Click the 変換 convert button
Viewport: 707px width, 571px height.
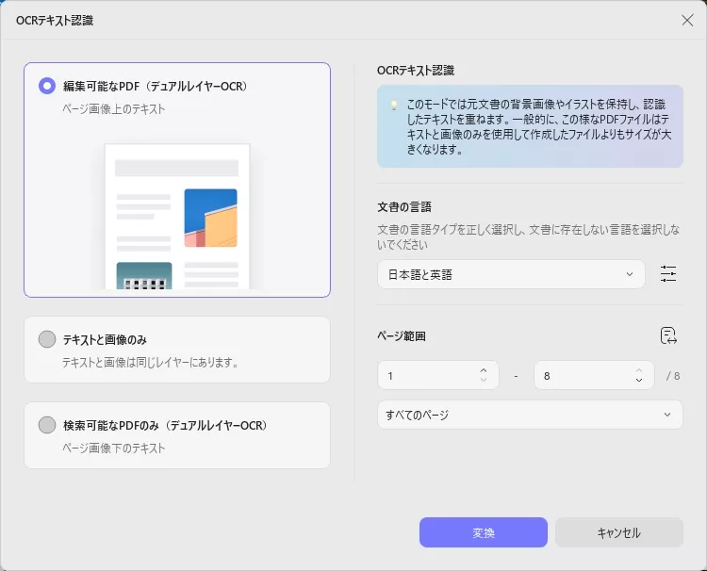483,532
